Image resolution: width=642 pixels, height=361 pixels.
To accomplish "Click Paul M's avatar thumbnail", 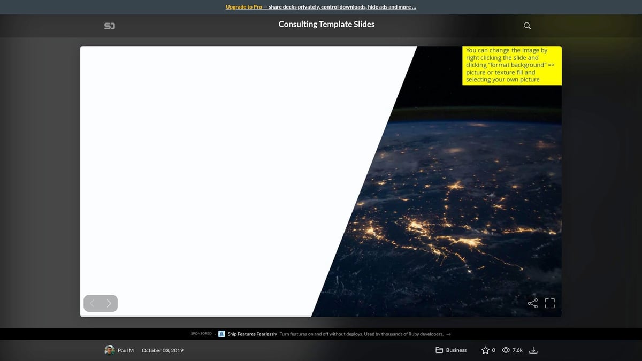I will click(110, 350).
